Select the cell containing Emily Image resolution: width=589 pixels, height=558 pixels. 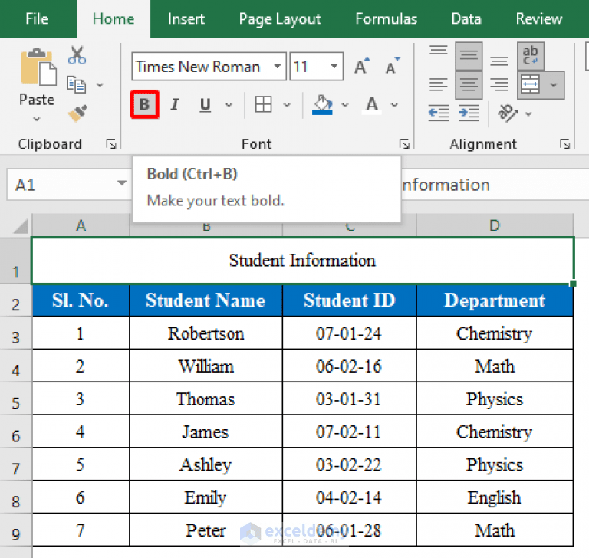[x=206, y=497]
